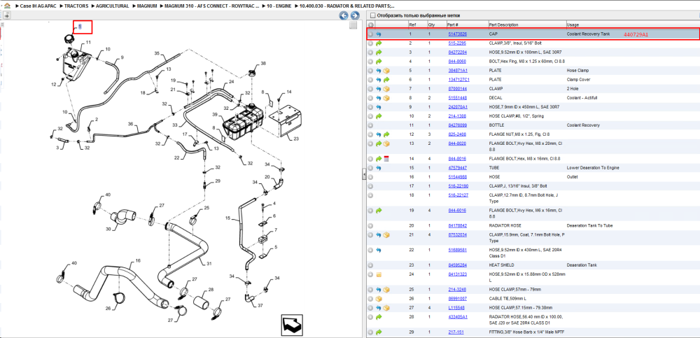
Task: Click green arrow icon in row 1347127C1
Action: (x=386, y=80)
